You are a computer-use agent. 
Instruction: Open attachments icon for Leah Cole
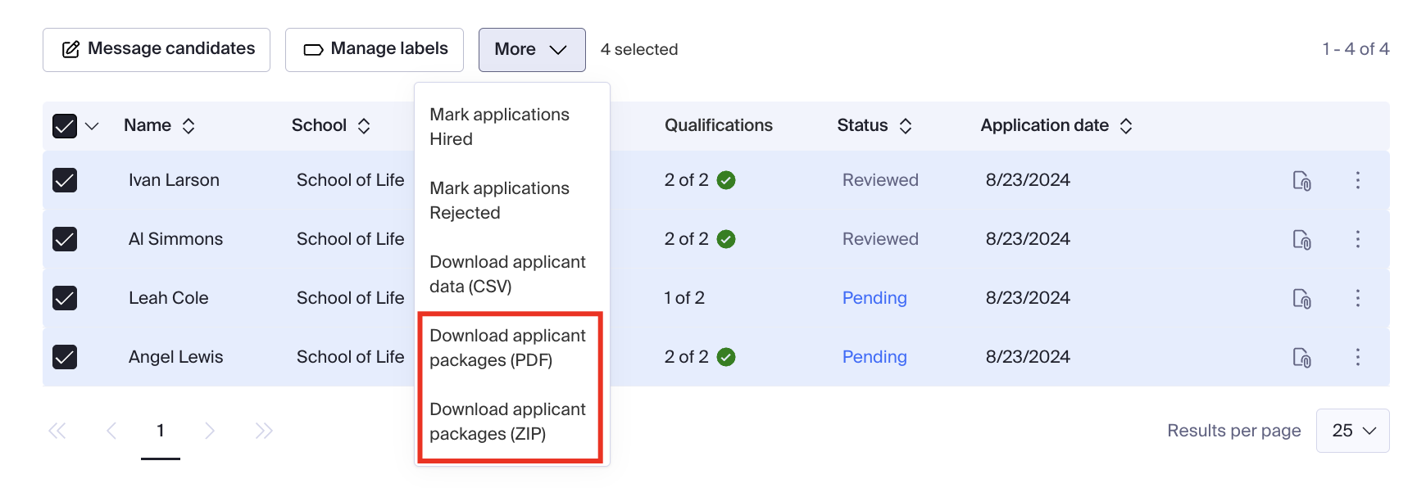(1301, 298)
